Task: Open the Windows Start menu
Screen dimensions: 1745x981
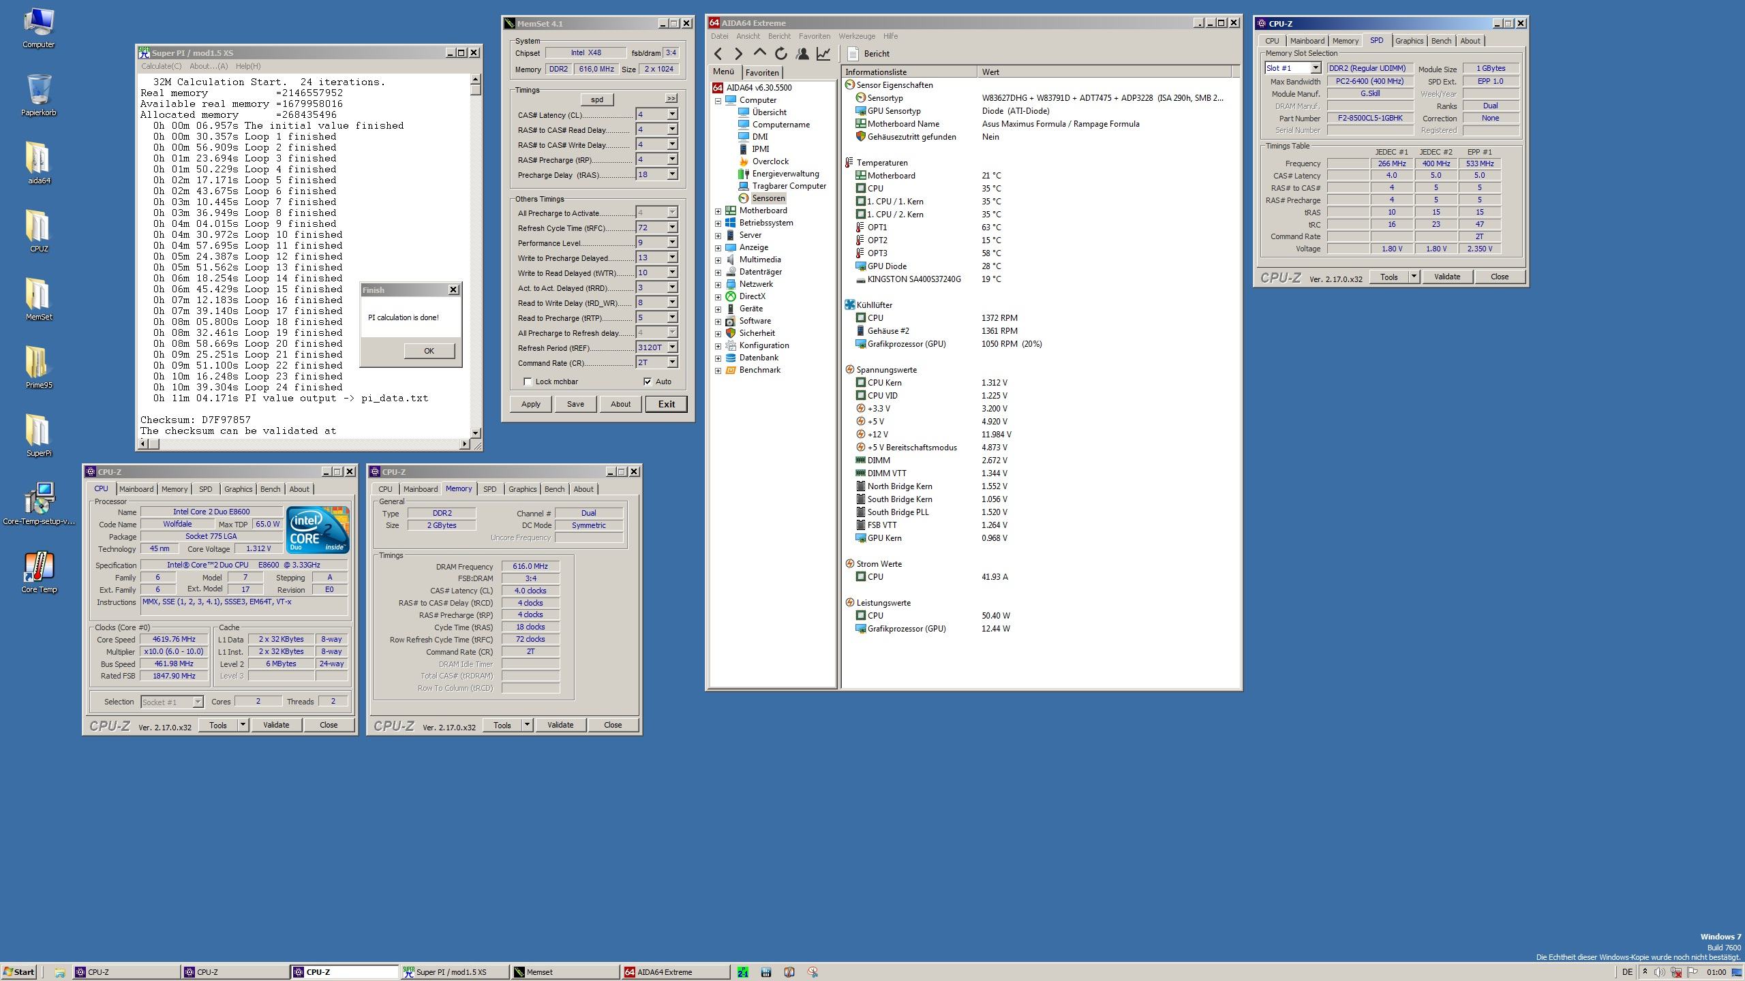Action: point(18,972)
